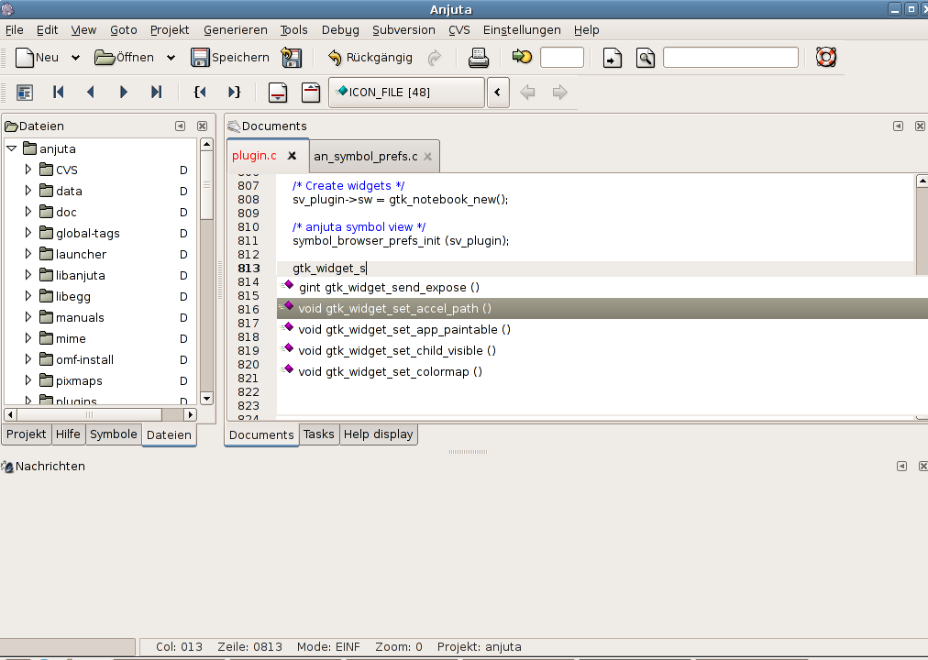
Task: Open the File menu
Action: 14,29
